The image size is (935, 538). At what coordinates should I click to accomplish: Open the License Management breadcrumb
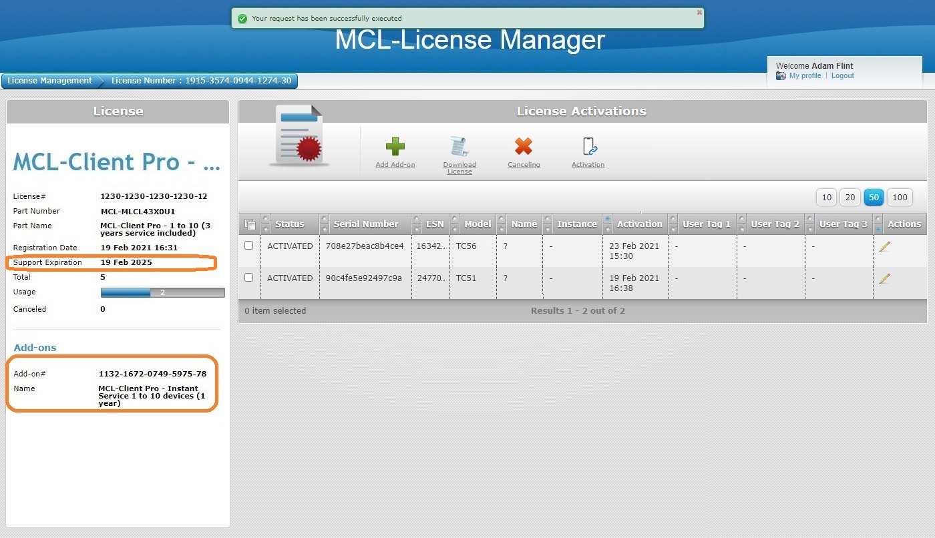[x=49, y=81]
